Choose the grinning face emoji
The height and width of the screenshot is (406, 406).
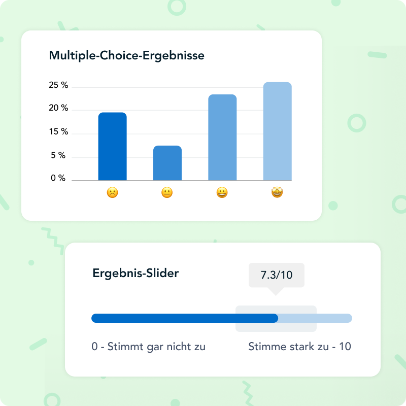222,193
